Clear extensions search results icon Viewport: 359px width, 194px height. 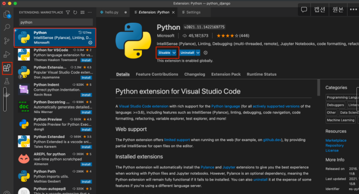click(82, 12)
